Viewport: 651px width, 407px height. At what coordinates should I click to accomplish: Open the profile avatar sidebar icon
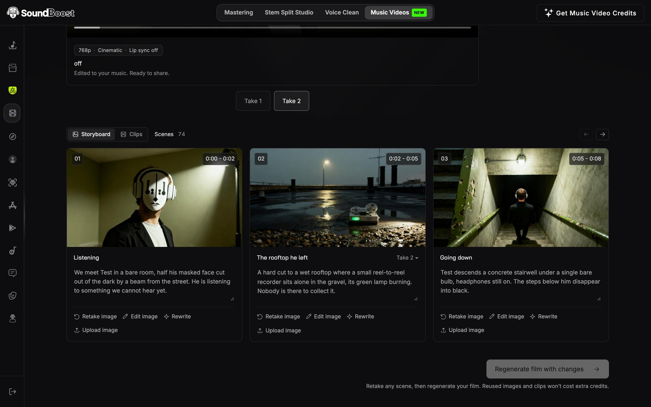12,159
